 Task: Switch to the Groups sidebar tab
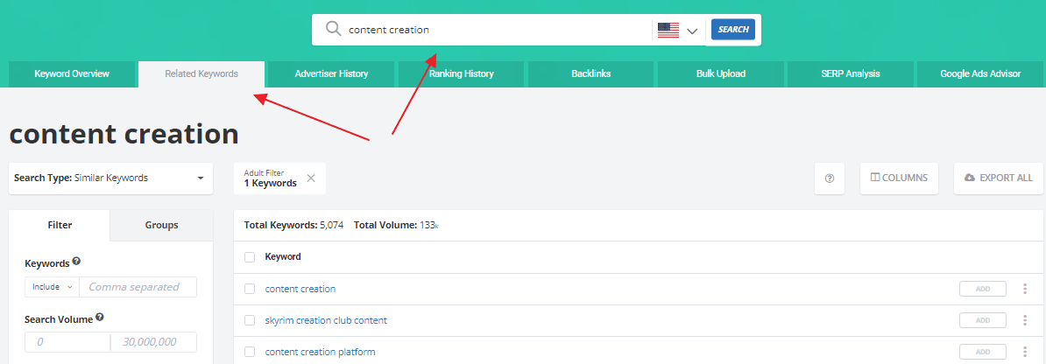(x=161, y=226)
